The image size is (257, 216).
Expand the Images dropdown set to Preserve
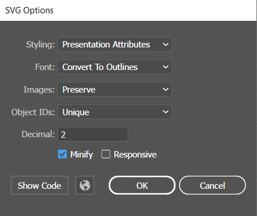115,89
